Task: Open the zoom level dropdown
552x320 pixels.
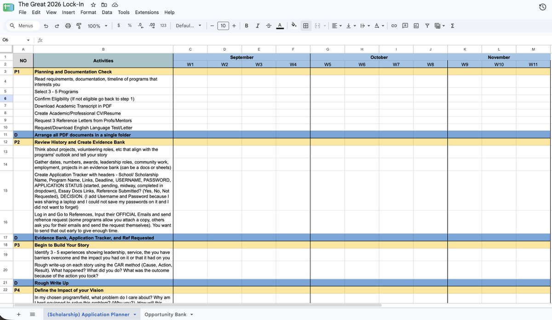Action: (98, 26)
